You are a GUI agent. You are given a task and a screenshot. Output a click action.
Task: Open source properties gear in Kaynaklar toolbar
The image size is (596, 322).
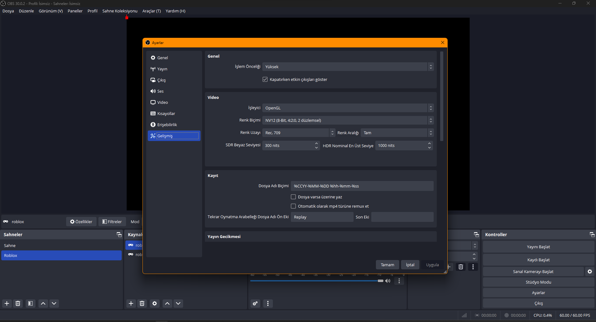155,303
